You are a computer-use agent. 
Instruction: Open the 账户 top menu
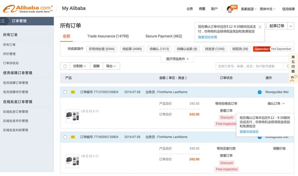(x=214, y=9)
